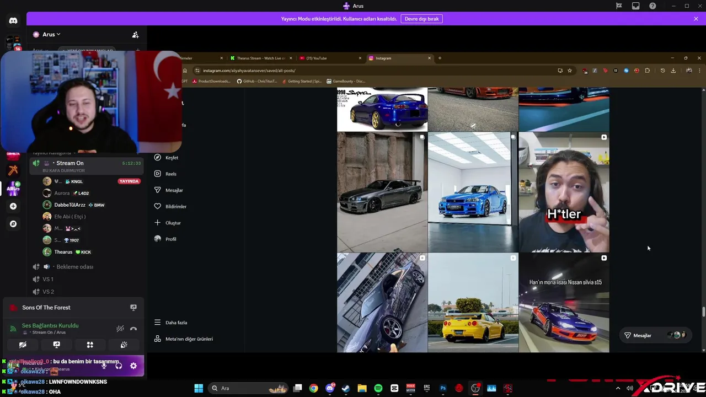
Task: Mute microphone in Discord user panel
Action: (104, 366)
